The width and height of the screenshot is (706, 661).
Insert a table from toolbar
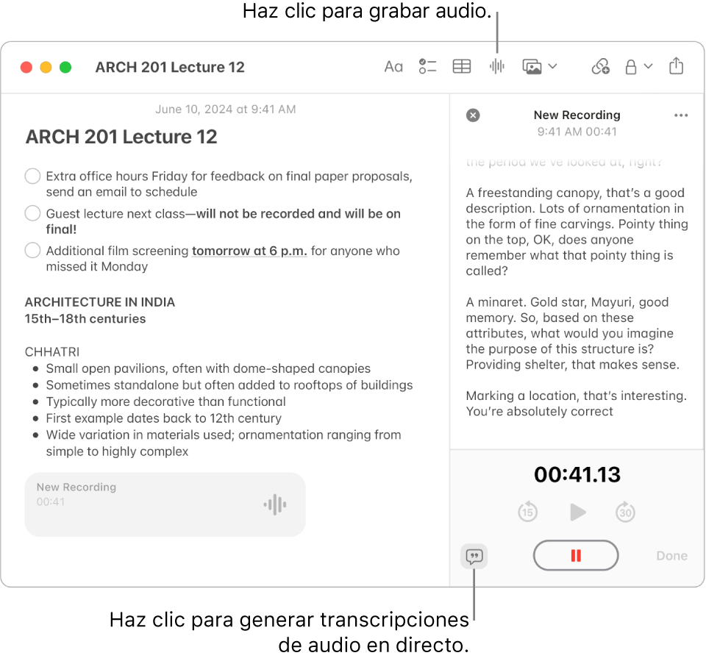click(x=462, y=67)
